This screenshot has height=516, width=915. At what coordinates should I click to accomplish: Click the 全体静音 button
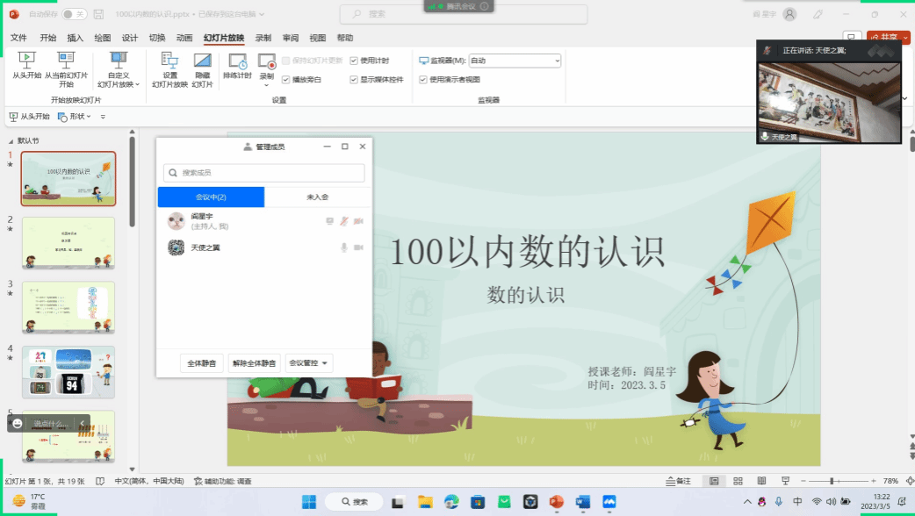(x=202, y=363)
